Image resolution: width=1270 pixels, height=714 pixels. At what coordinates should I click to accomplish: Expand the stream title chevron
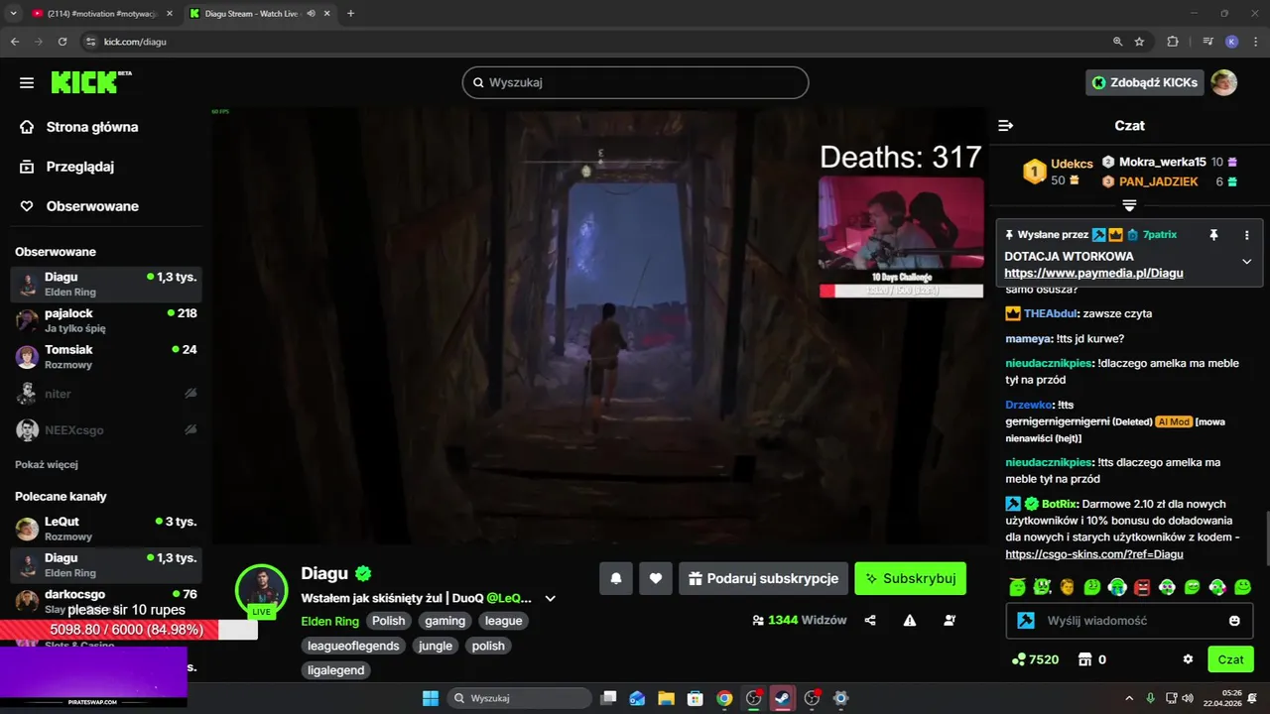coord(551,599)
